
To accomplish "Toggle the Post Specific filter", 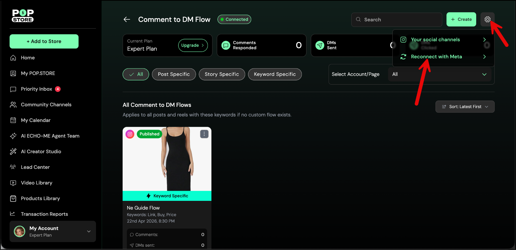I will coord(174,74).
